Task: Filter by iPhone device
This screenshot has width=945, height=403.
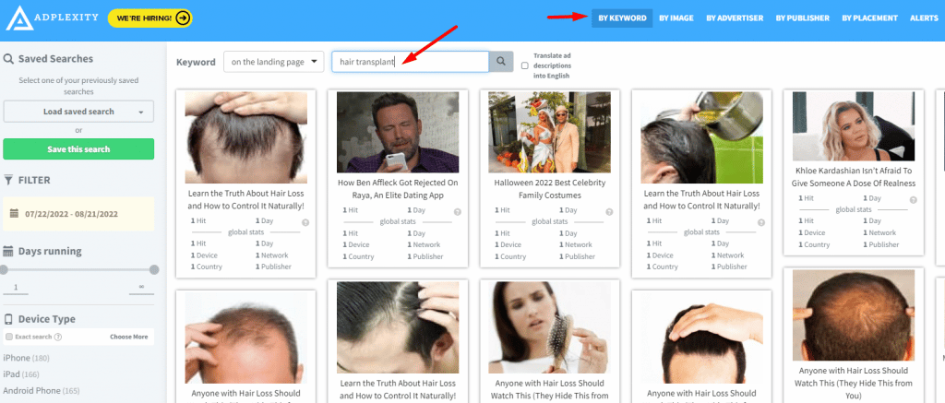Action: pos(27,358)
